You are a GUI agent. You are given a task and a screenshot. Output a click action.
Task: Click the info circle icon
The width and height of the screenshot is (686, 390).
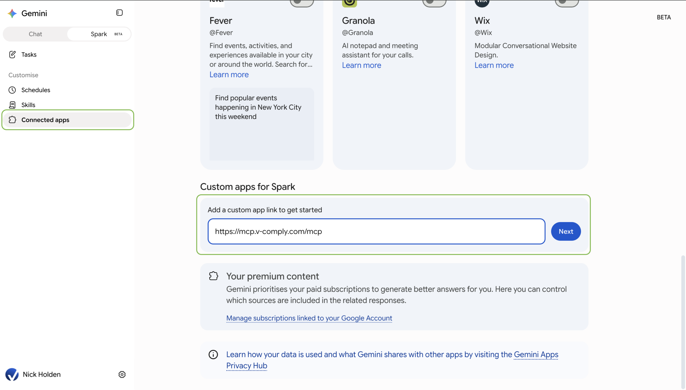coord(213,355)
